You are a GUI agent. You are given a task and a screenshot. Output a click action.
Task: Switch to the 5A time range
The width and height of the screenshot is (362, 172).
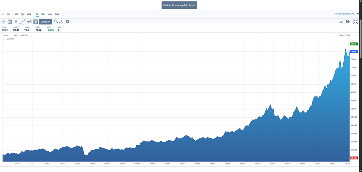pyautogui.click(x=43, y=14)
